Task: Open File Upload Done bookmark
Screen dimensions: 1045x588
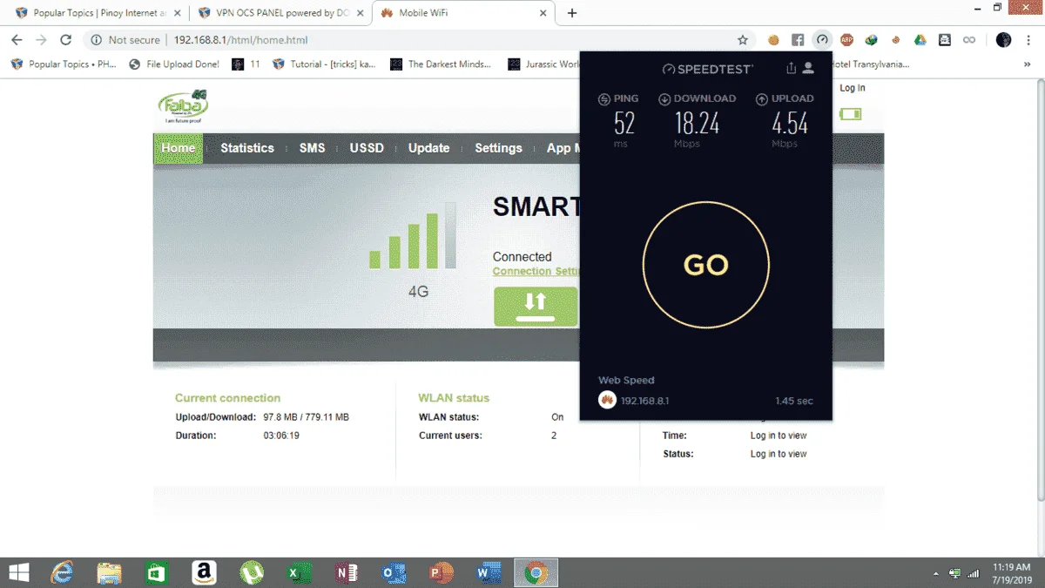Action: point(174,64)
